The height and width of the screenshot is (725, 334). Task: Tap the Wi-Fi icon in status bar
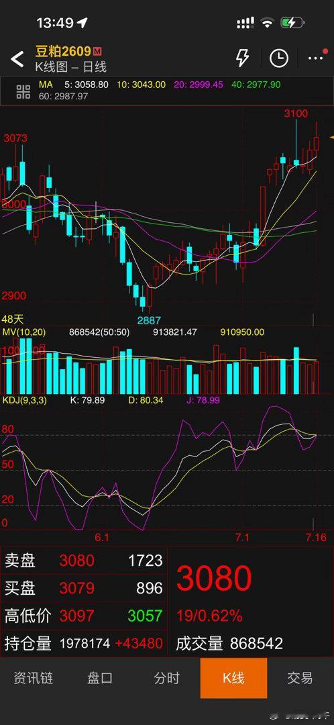[x=268, y=23]
